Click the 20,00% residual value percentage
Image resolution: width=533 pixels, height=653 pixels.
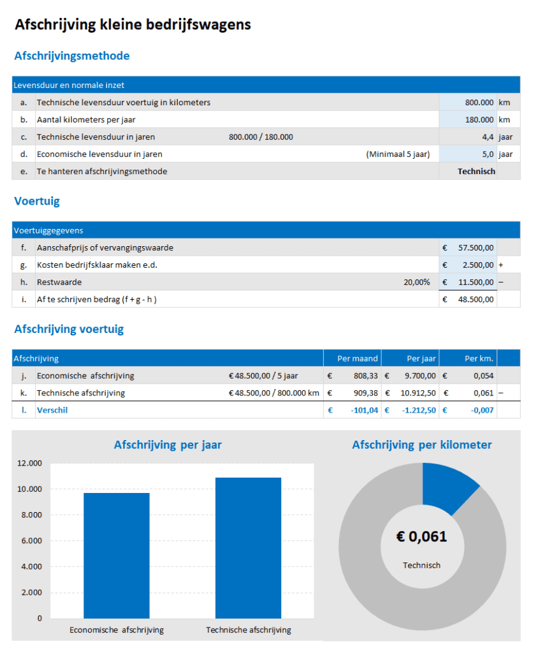pos(417,282)
